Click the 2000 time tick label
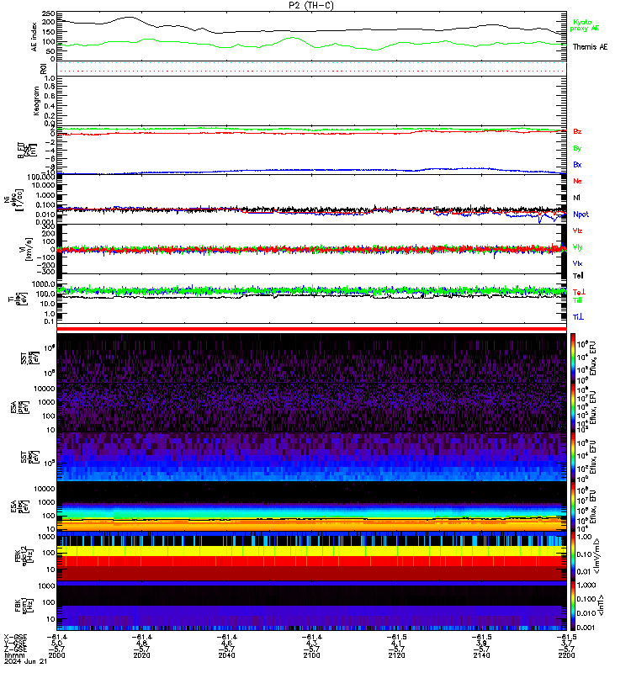The width and height of the screenshot is (631, 673). tap(56, 655)
